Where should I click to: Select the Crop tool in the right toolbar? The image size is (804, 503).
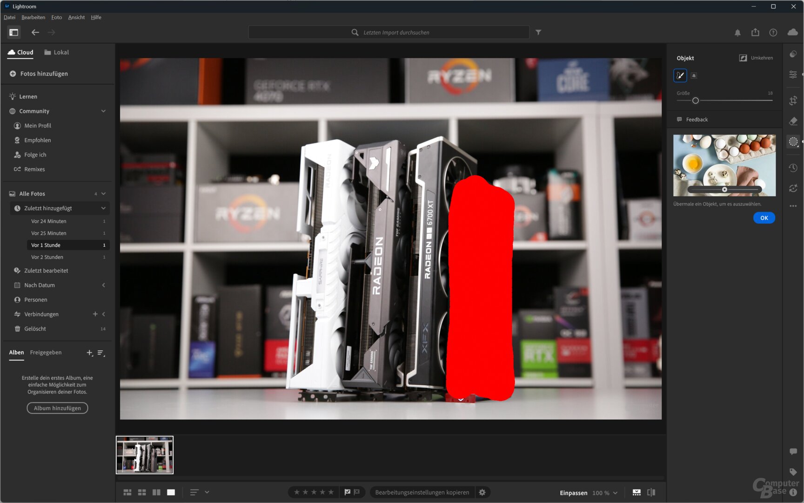pos(793,100)
